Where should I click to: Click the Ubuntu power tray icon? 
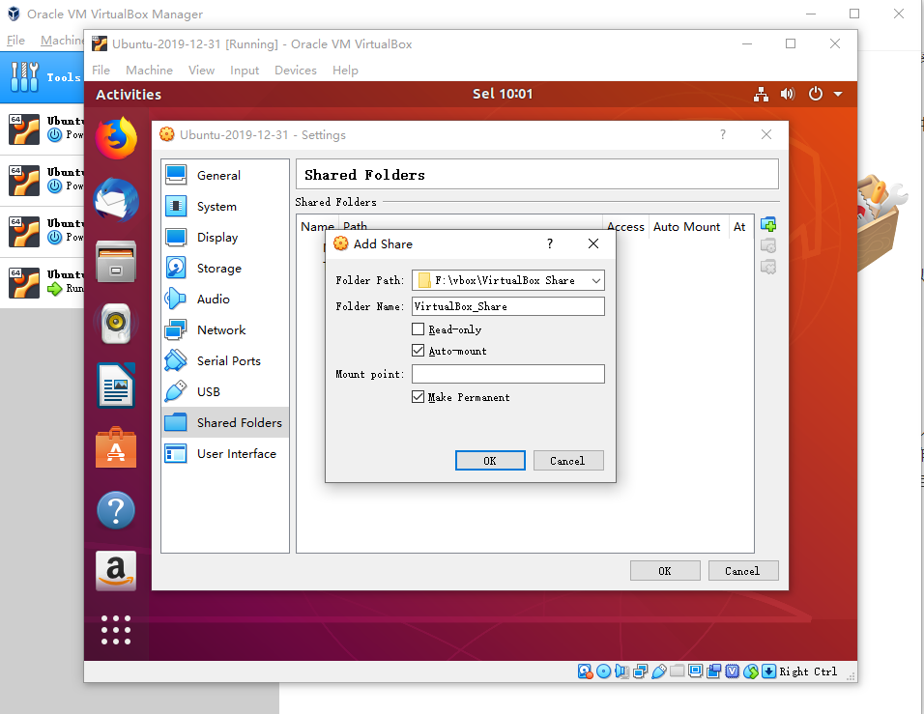pos(816,94)
